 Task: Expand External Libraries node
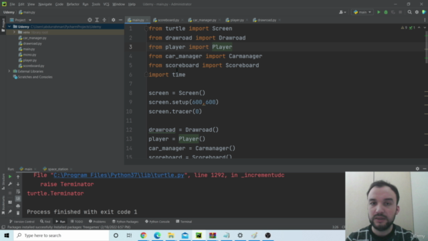click(9, 72)
